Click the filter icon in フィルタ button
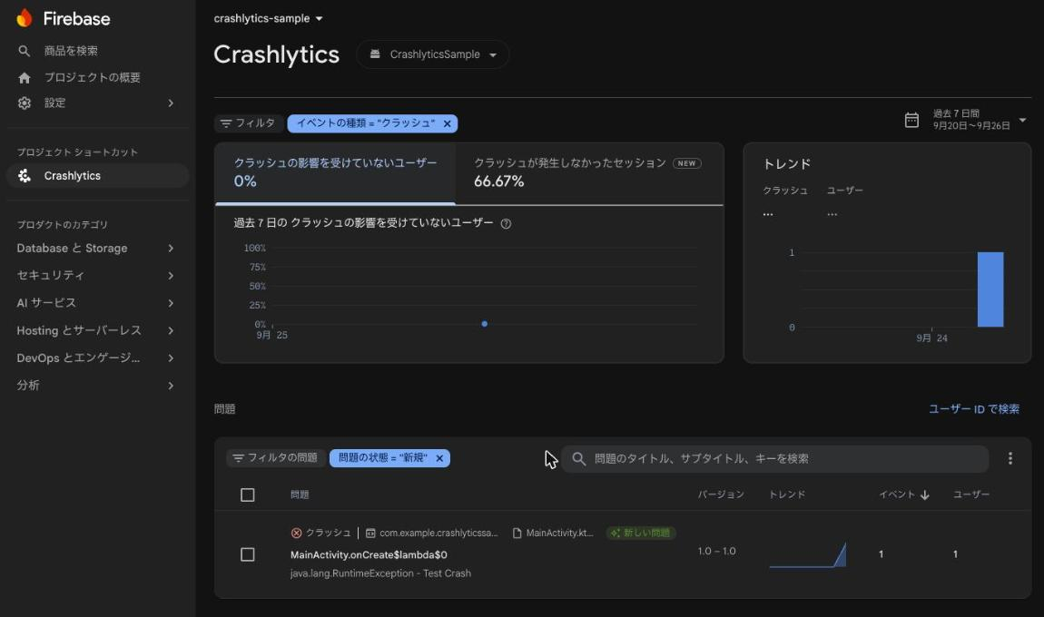 (226, 123)
